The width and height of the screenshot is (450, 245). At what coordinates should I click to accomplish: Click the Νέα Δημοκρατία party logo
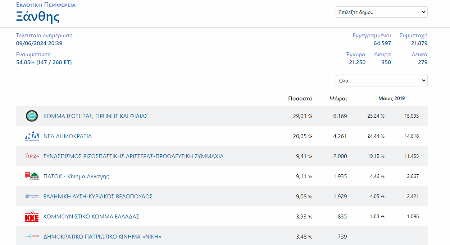tap(32, 136)
